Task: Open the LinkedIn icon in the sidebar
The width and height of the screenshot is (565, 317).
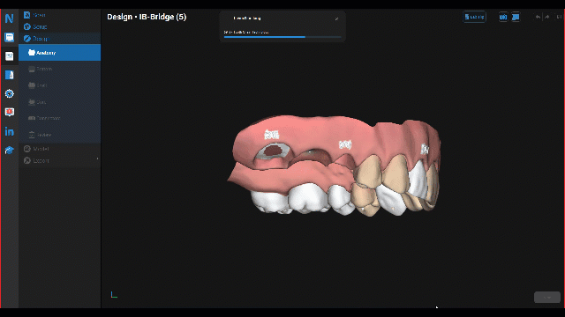Action: (10, 131)
